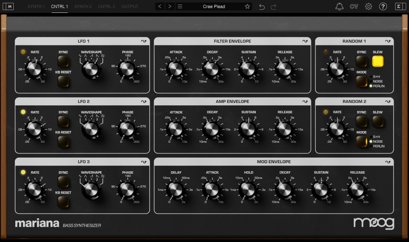409x242 pixels.
Task: Go to the next preset arrow
Action: click(x=170, y=6)
